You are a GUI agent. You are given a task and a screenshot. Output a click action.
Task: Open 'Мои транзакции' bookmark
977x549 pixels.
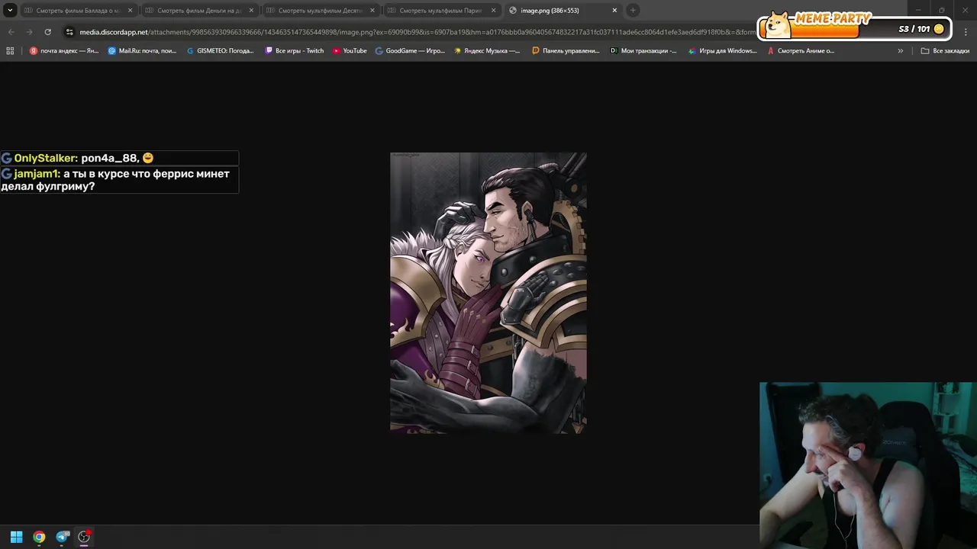tap(643, 51)
